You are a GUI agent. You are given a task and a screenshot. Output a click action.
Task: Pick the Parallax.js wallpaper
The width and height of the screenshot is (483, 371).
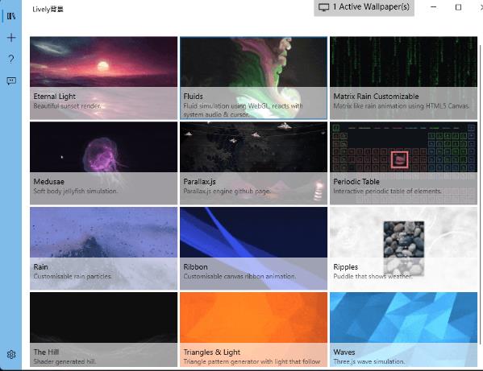click(x=253, y=163)
